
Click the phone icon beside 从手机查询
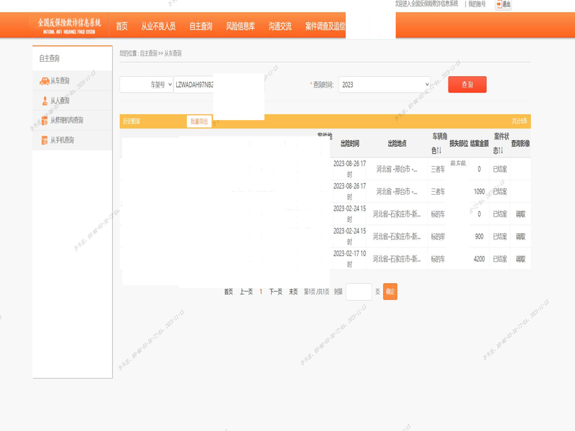coord(45,140)
